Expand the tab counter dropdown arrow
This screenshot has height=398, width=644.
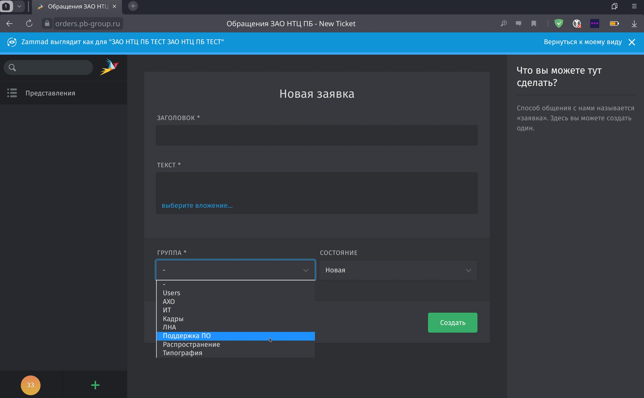click(x=19, y=6)
